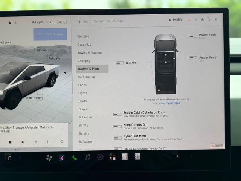
Task: Open the owner's manual info icon
Action: point(137,156)
